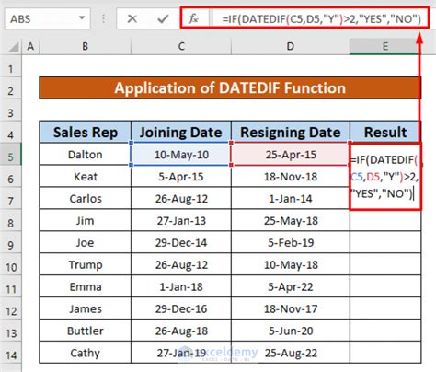Screen dimensions: 436x372
Task: Select the cell containing 'Carlos'
Action: 86,199
